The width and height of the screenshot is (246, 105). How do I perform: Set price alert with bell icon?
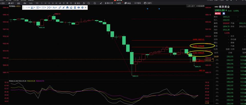pos(224,14)
